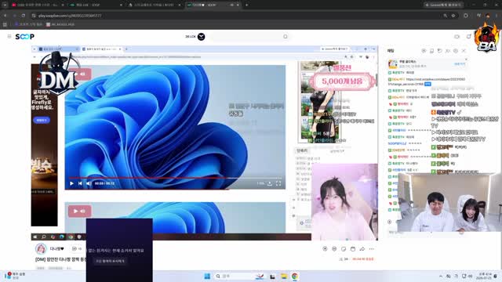Screen dimensions: 502x282
Task: Open a new browser tab with plus button
Action: pyautogui.click(x=246, y=5)
